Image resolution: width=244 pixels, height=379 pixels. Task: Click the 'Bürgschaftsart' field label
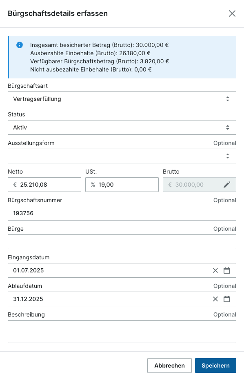click(x=28, y=86)
